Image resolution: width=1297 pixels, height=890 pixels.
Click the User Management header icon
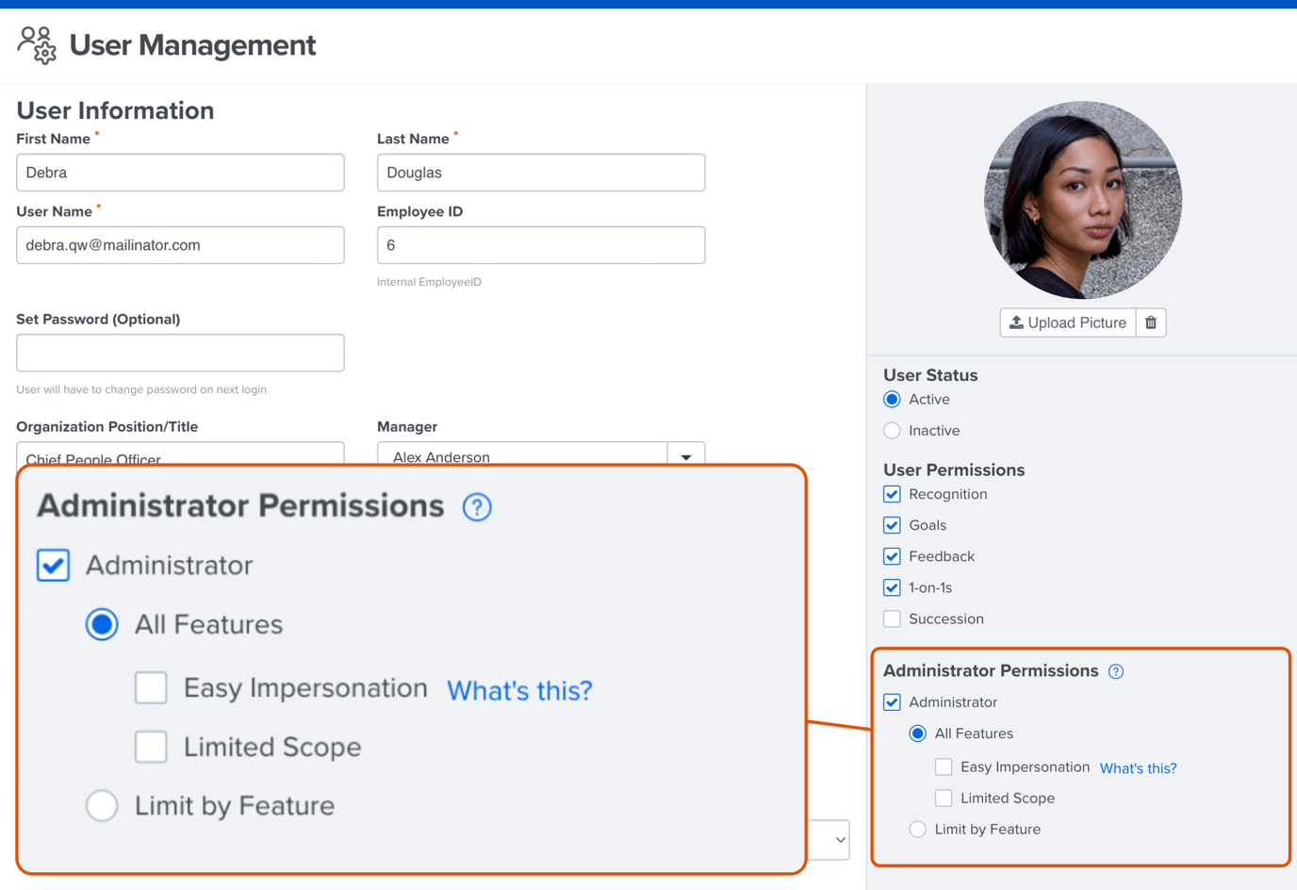click(36, 44)
